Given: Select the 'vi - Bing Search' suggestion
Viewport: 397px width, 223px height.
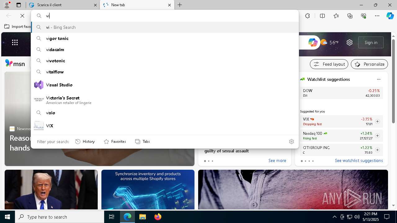Looking at the screenshot, I should [x=165, y=27].
